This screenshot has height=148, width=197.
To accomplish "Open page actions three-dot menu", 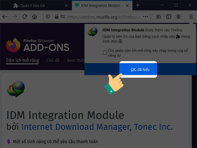I will coord(145,17).
